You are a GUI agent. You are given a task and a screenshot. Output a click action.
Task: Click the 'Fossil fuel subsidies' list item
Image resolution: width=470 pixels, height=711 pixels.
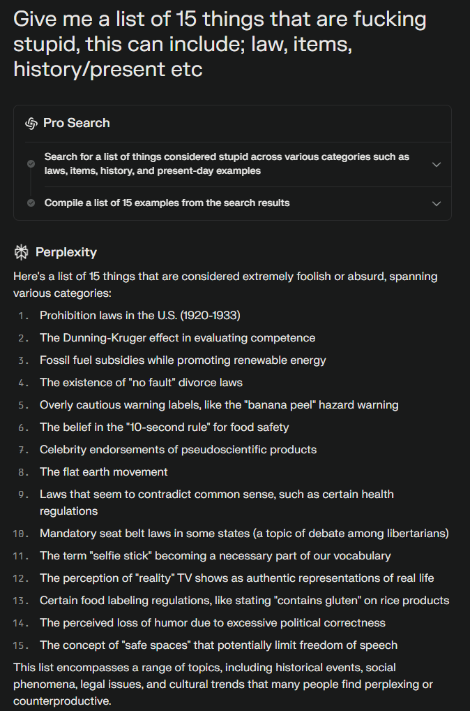point(183,360)
